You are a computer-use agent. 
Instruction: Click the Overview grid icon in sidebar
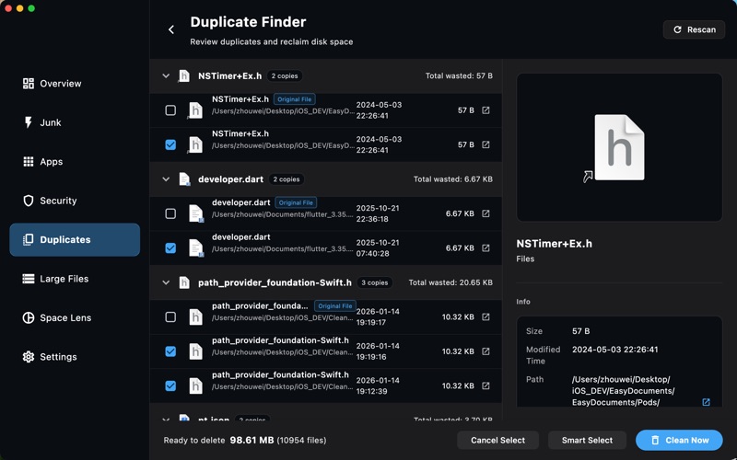(29, 84)
